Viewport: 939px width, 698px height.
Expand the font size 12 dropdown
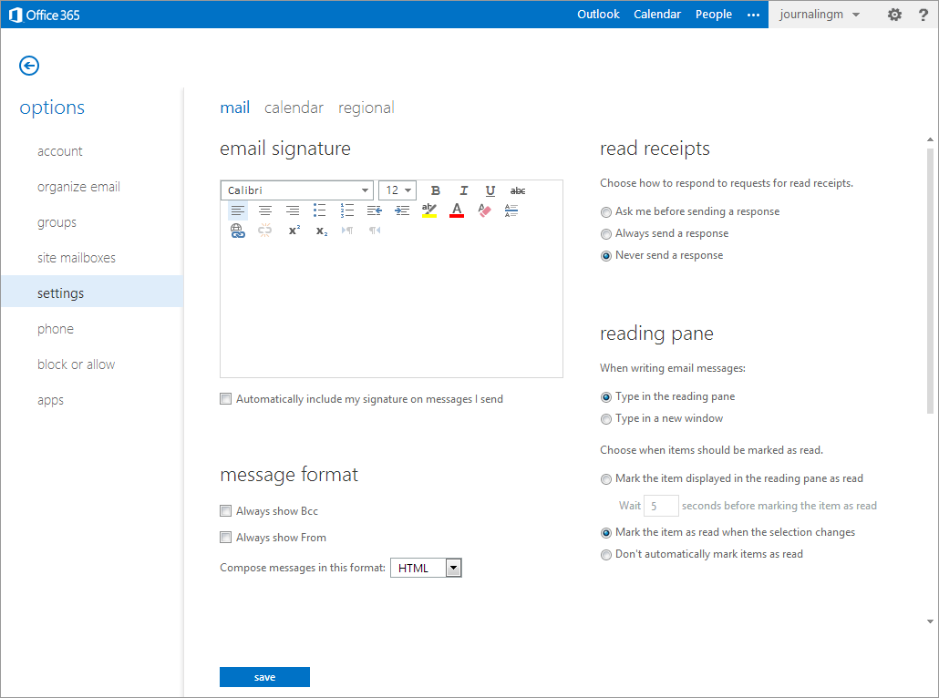pyautogui.click(x=397, y=190)
